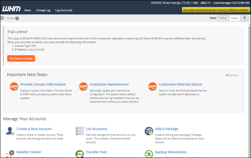Switch to Classic view
251x158 pixels.
click(x=235, y=18)
